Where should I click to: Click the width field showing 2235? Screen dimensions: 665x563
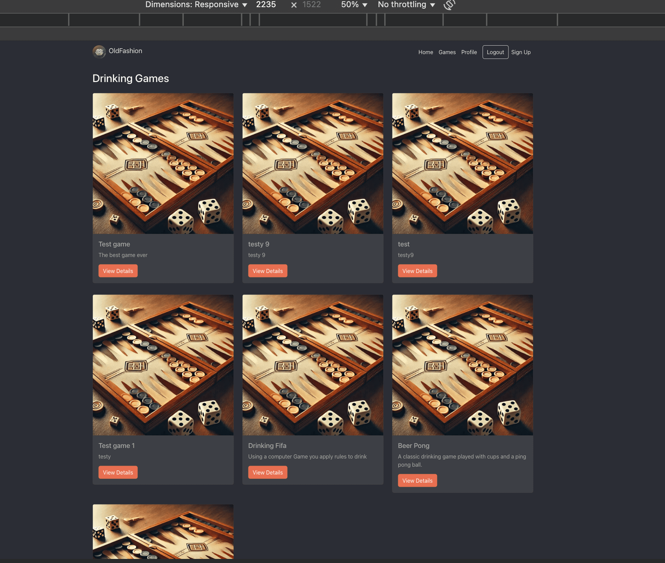266,4
